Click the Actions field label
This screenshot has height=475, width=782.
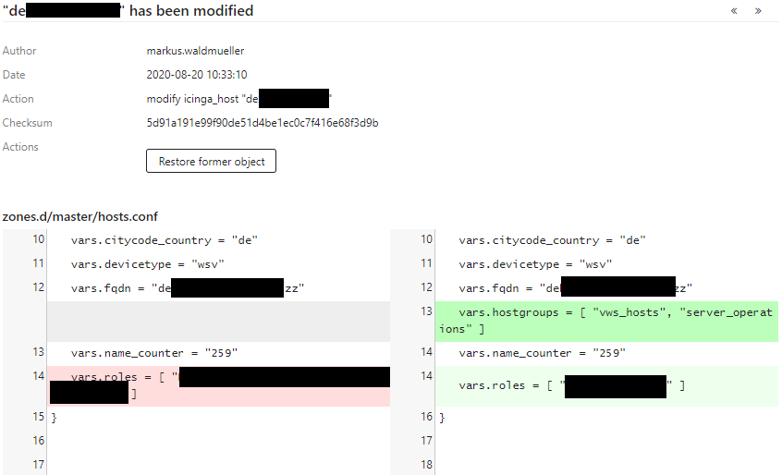(x=20, y=147)
